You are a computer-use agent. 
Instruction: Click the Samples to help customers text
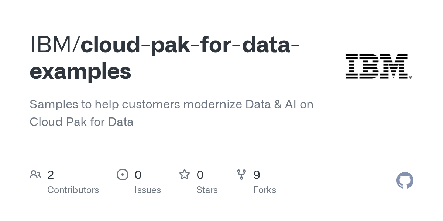(x=105, y=105)
